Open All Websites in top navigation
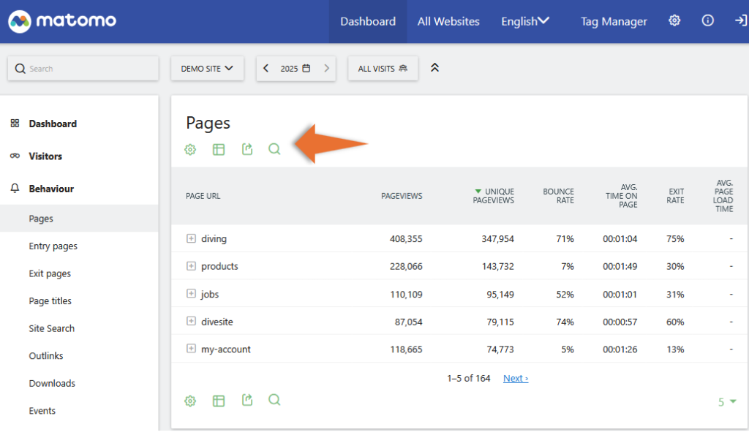This screenshot has width=749, height=435. pos(448,21)
